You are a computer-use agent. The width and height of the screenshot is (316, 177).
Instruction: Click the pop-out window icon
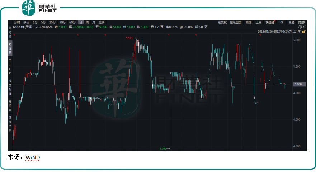coord(305,27)
